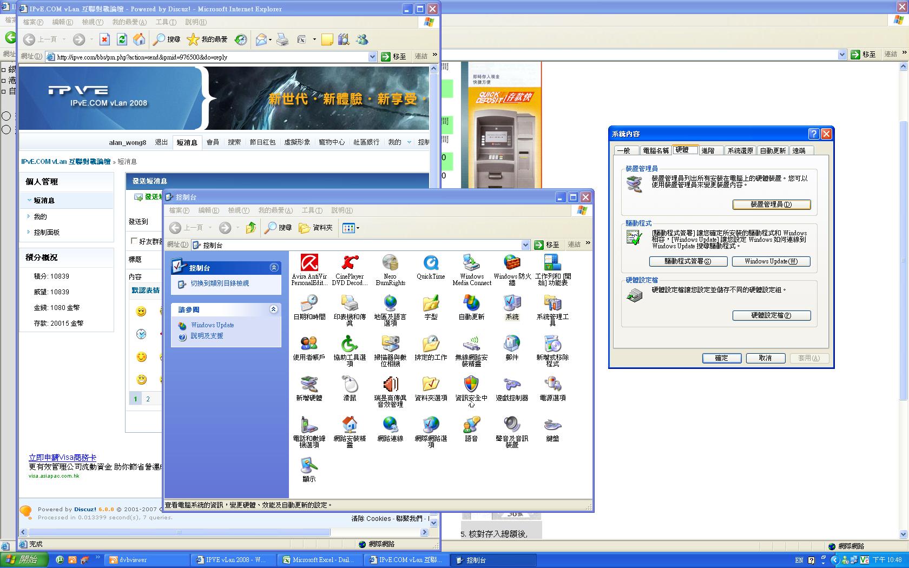Open the Nero BurnRights icon
The height and width of the screenshot is (568, 909).
pos(390,263)
